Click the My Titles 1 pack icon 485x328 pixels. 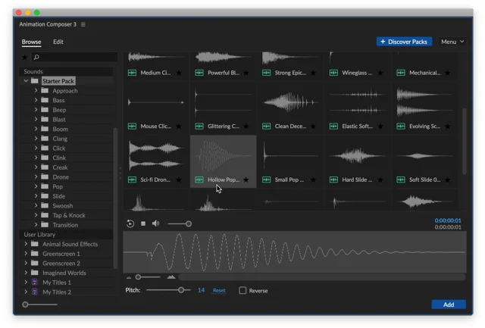pos(35,283)
